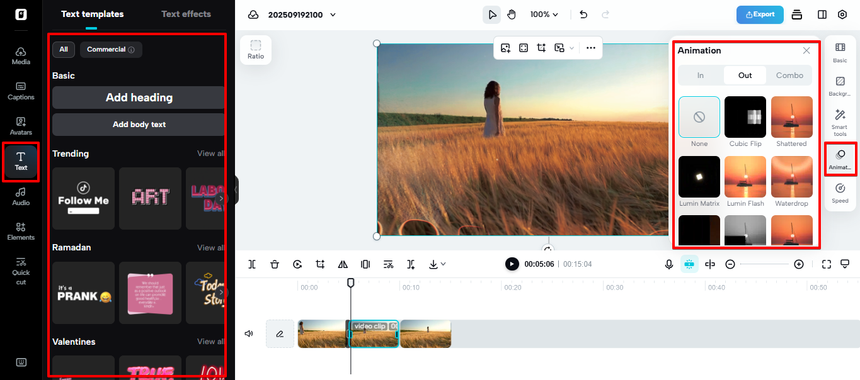Open the 100% zoom dropdown
Image resolution: width=860 pixels, height=380 pixels.
[x=543, y=14]
